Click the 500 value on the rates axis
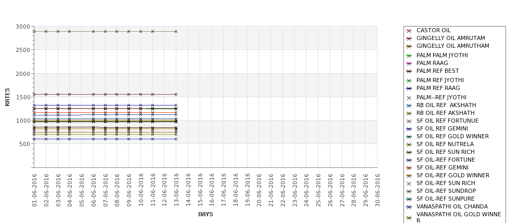The image size is (507, 223). pos(24,144)
